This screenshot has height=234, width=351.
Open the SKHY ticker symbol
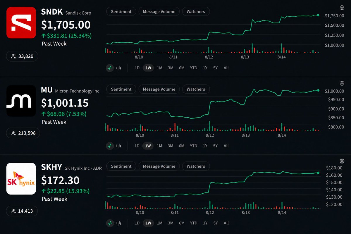(x=51, y=167)
